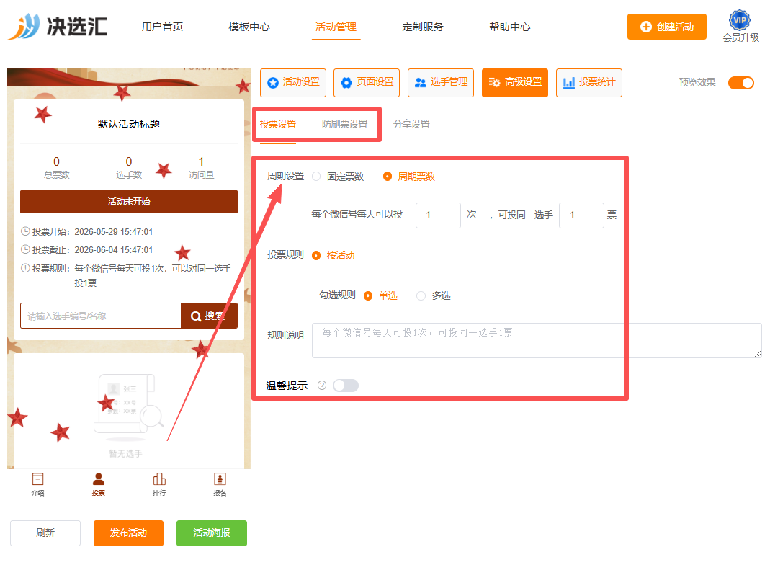Click the orange 创建活动 button

(x=667, y=27)
